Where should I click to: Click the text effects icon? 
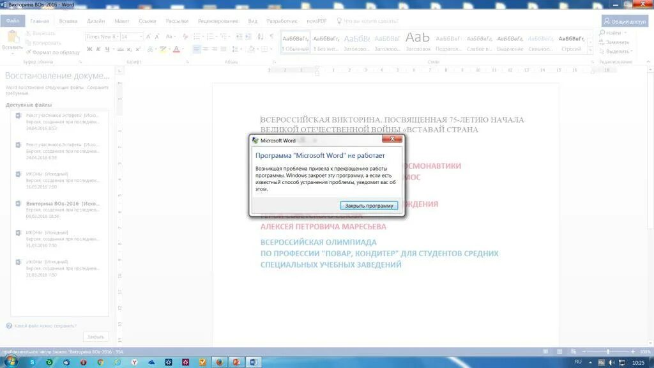[x=149, y=49]
